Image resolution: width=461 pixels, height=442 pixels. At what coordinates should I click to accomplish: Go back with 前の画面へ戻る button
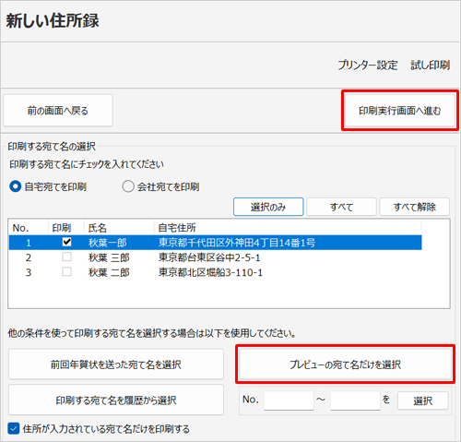click(x=58, y=111)
